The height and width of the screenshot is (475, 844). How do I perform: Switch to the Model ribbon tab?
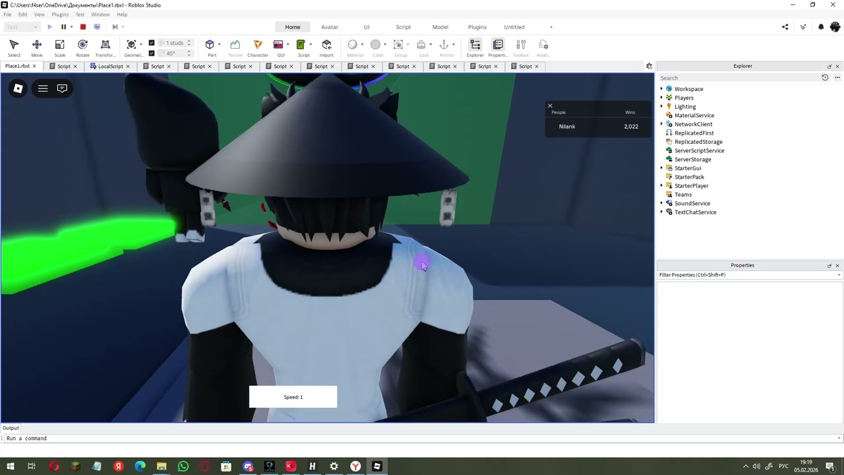click(440, 27)
